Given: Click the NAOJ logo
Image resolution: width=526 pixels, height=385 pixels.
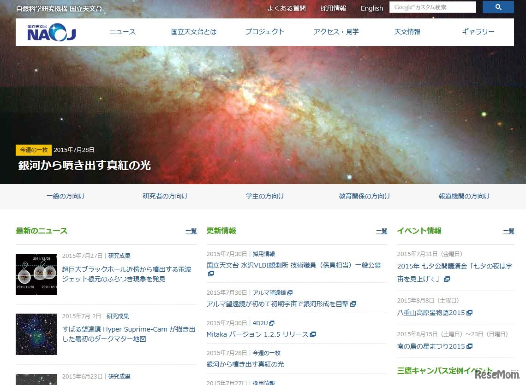Looking at the screenshot, I should click(x=50, y=32).
